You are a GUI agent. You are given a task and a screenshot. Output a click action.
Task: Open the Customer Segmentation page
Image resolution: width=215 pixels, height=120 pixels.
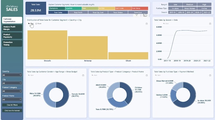[12, 20]
